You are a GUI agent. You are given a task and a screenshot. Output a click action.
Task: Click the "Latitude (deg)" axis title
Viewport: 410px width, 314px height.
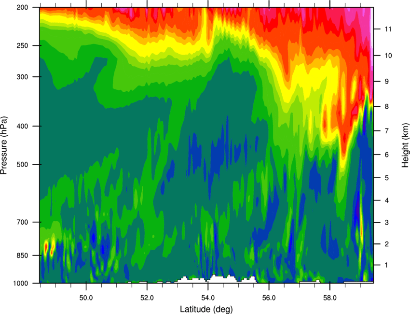pos(206,309)
